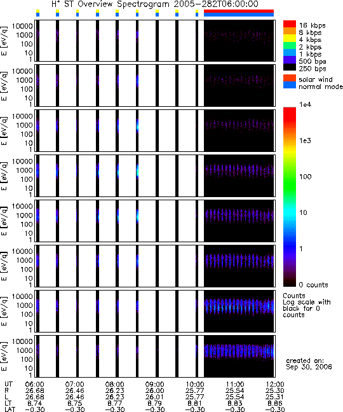The image size is (343, 412).
Task: Click the LT value 8.79
Action: [154, 403]
